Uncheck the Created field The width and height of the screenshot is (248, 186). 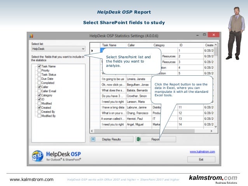click(39, 108)
